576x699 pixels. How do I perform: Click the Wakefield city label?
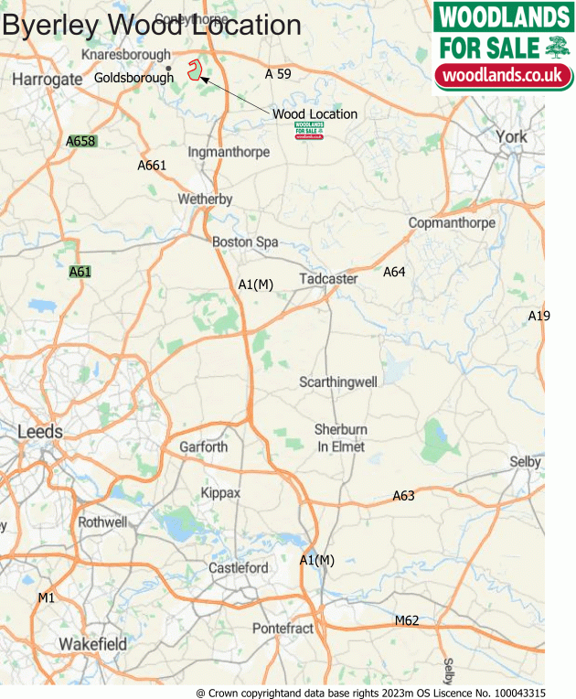coord(92,644)
